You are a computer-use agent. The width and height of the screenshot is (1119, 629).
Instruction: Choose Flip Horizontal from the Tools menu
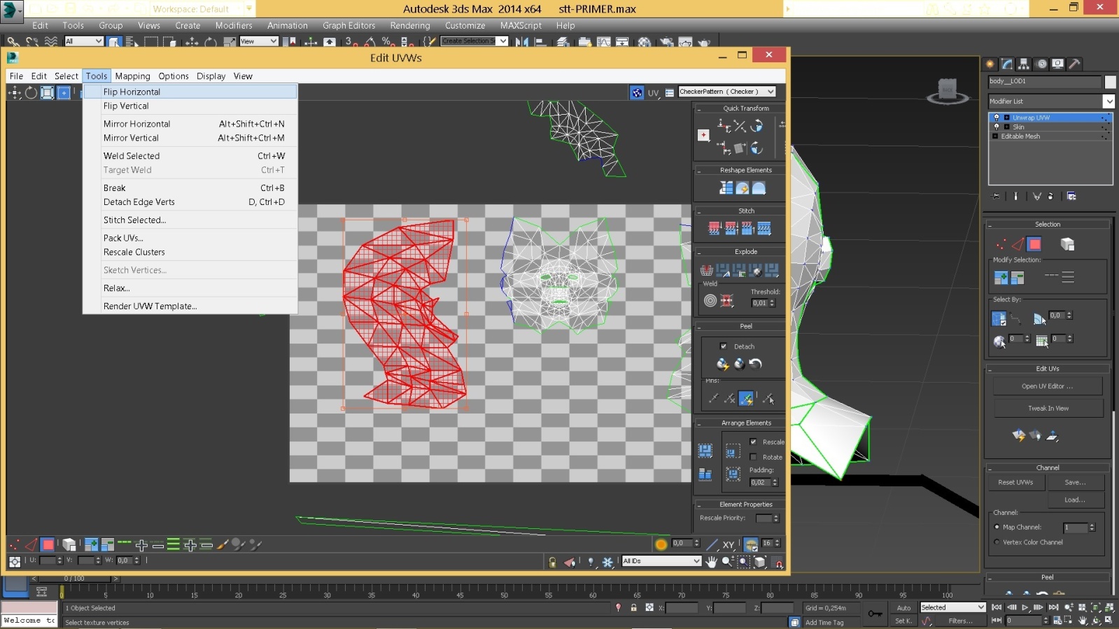coord(190,92)
